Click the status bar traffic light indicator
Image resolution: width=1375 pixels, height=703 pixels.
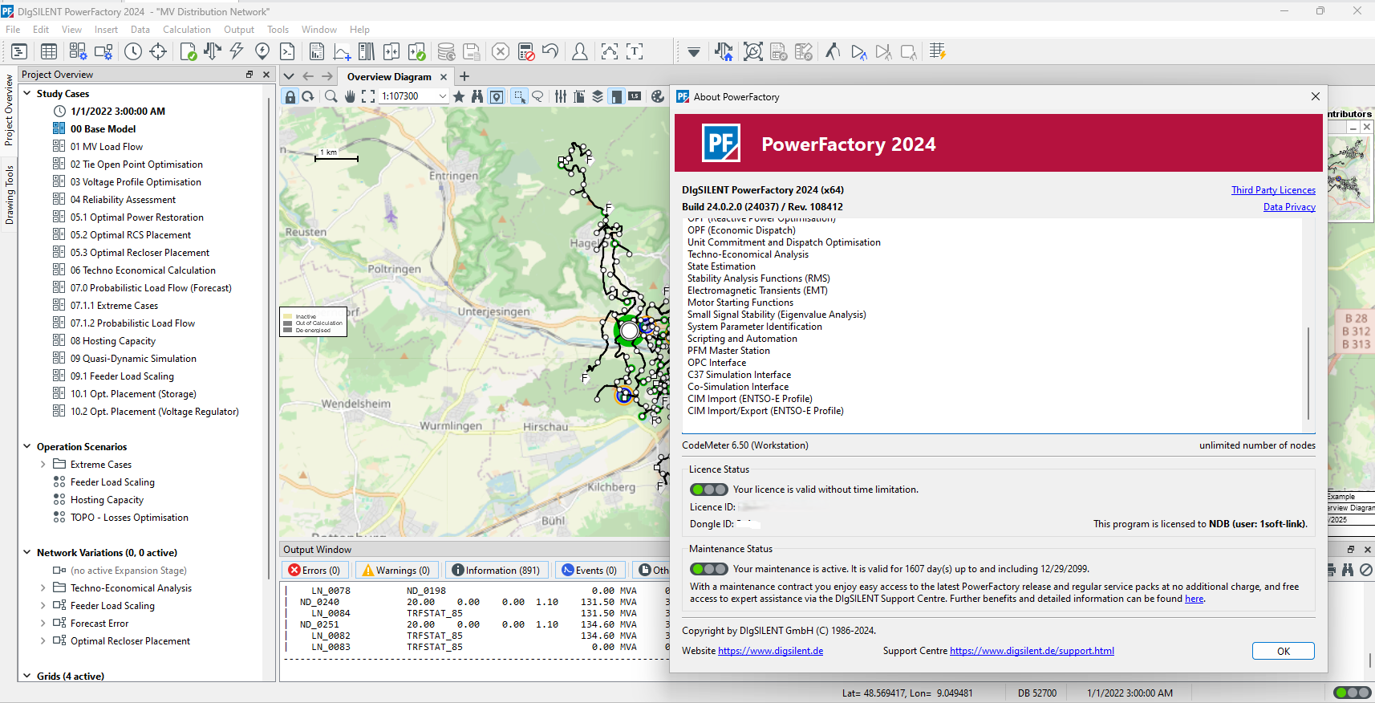click(x=1352, y=693)
